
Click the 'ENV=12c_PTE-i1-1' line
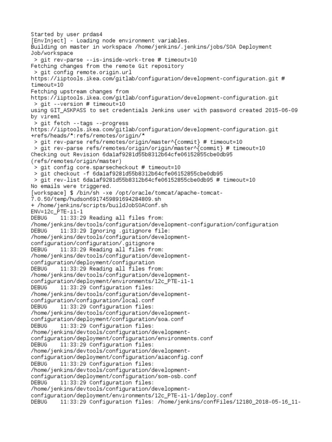pyautogui.click(x=57, y=212)
